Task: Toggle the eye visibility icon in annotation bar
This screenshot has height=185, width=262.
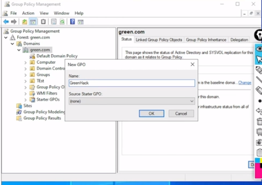Action: click(259, 49)
